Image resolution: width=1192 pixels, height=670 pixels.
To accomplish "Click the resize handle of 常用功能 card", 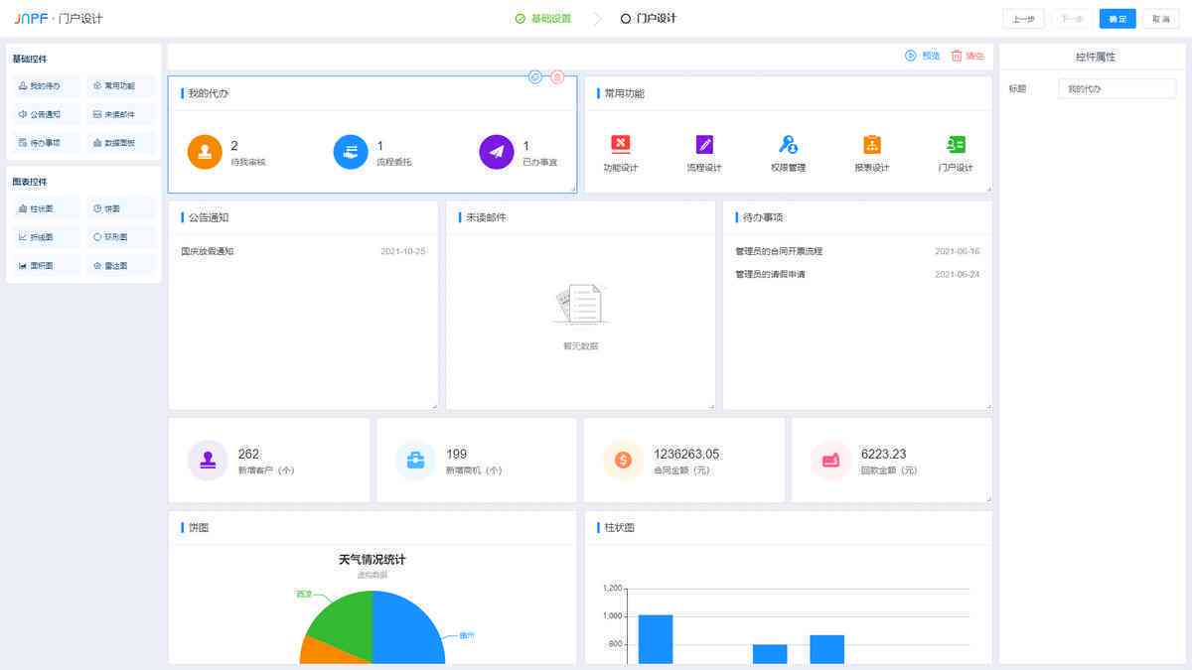I will (987, 189).
